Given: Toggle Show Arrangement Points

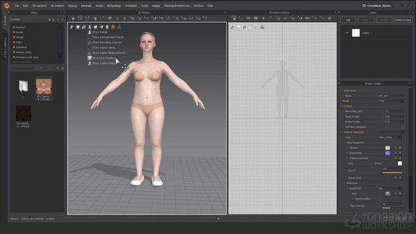Looking at the screenshot, I should point(105,38).
